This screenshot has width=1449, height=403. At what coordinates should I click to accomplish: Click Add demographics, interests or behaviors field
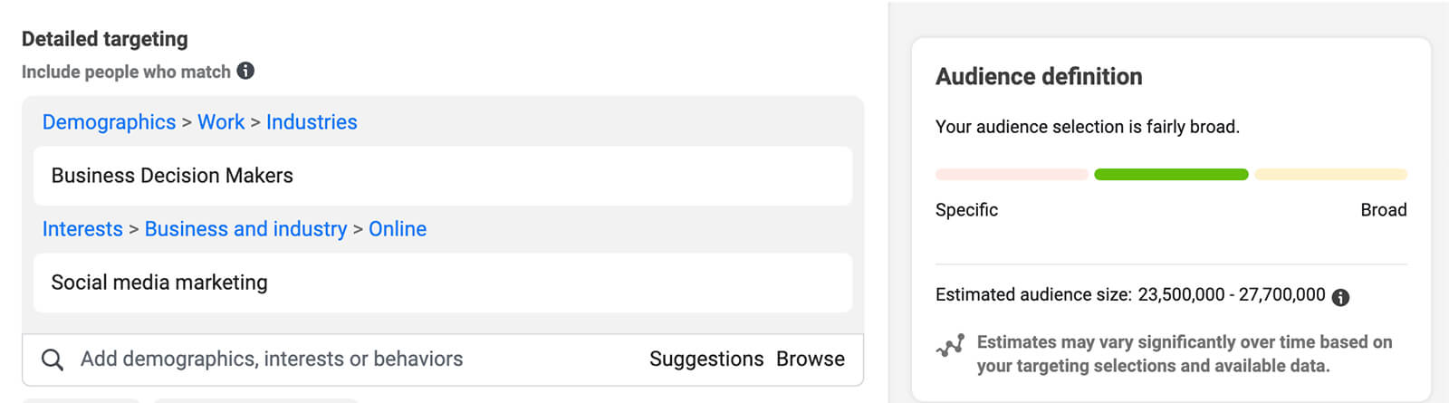click(272, 360)
